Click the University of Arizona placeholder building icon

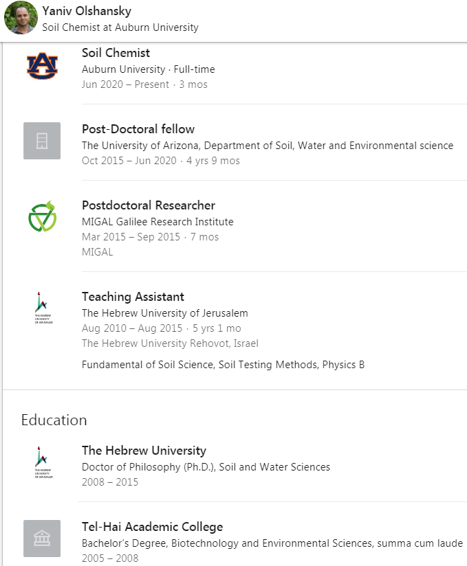click(x=42, y=141)
